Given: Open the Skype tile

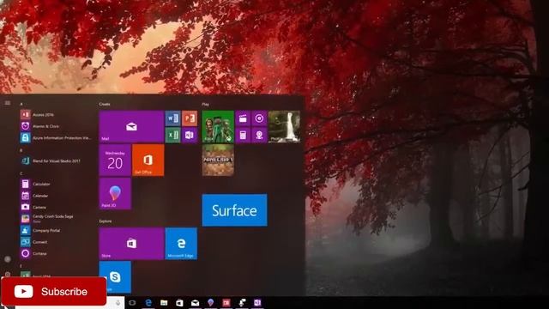Looking at the screenshot, I should tap(115, 276).
